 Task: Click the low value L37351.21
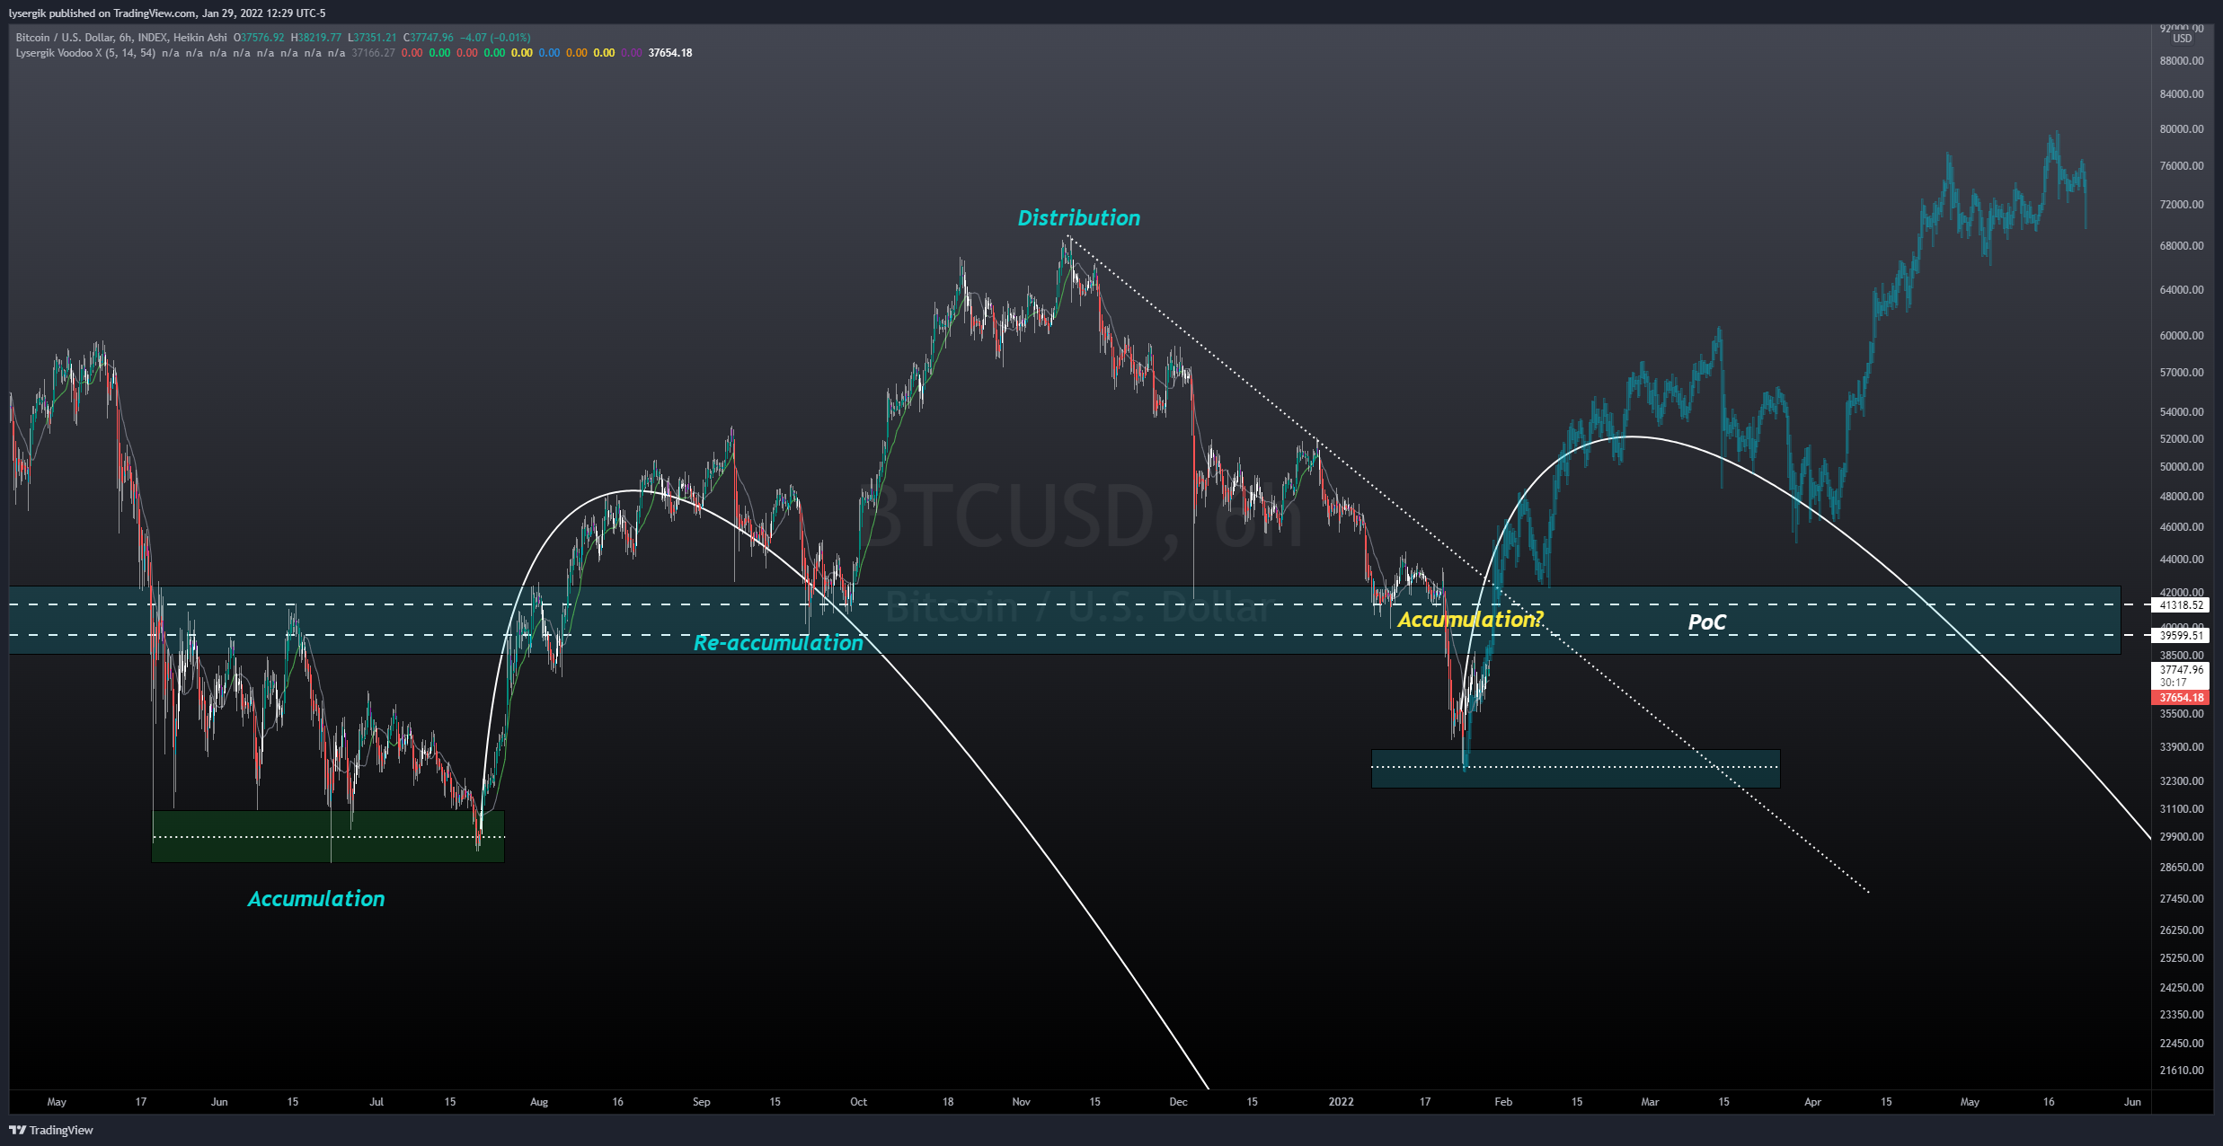tap(372, 38)
